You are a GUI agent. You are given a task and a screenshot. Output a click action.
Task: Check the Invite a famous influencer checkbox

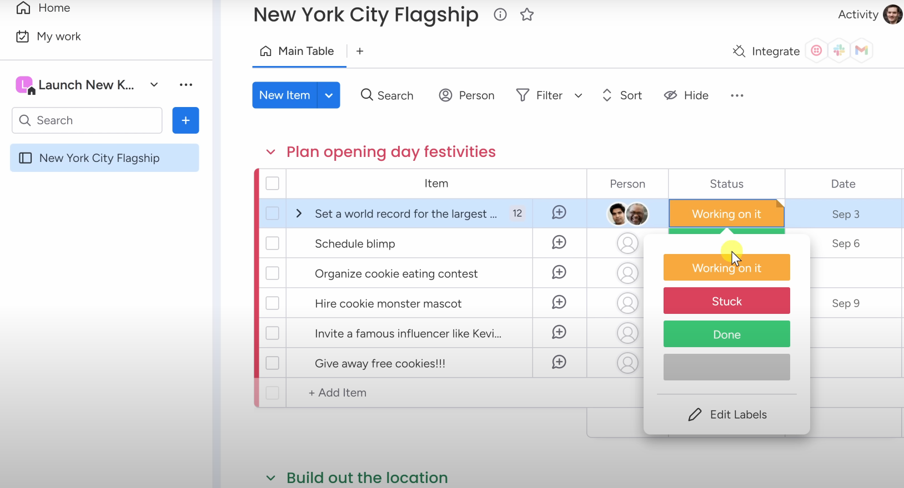click(x=272, y=333)
